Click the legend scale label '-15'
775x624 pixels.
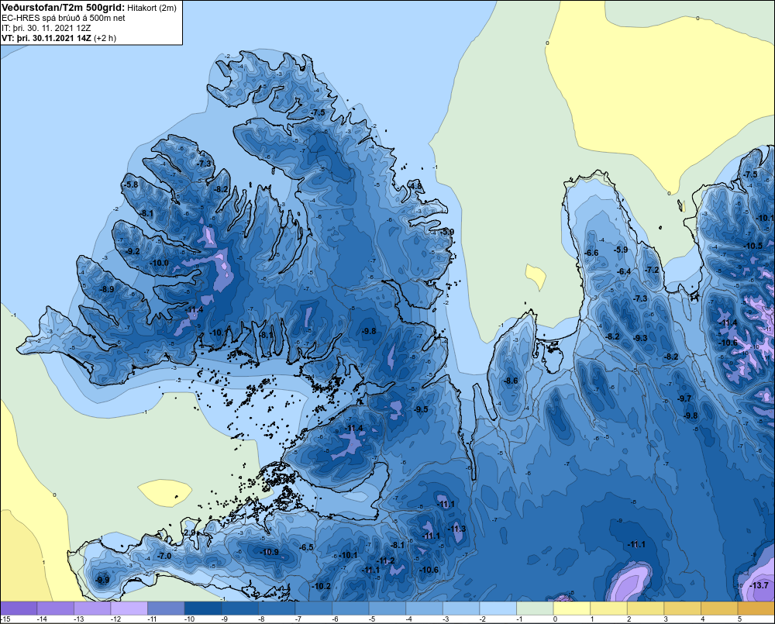click(x=5, y=619)
